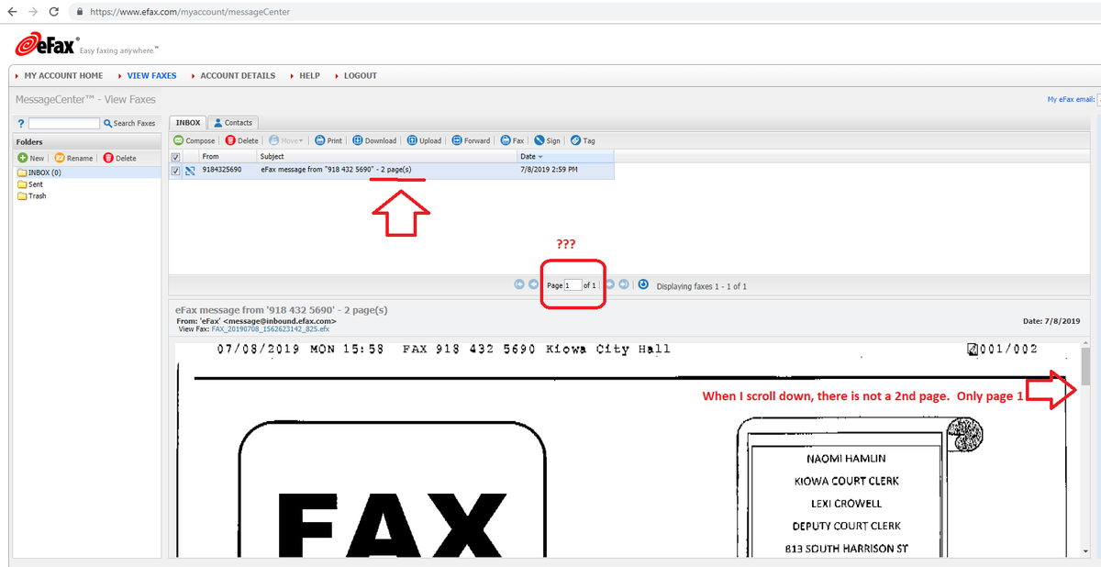Click the Sign toolbar button
This screenshot has height=567, width=1101.
tap(547, 140)
